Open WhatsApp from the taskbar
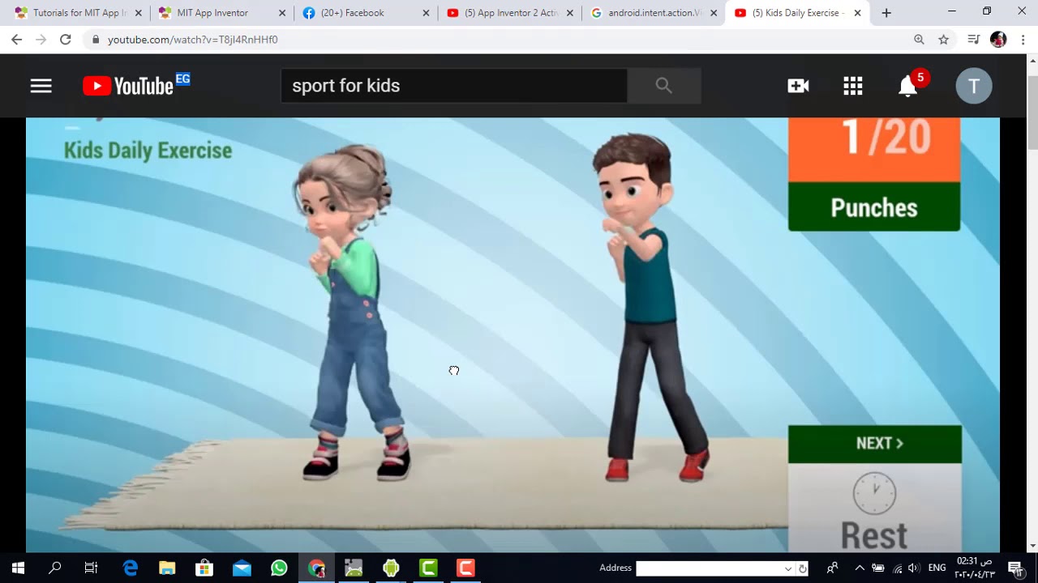 [279, 568]
